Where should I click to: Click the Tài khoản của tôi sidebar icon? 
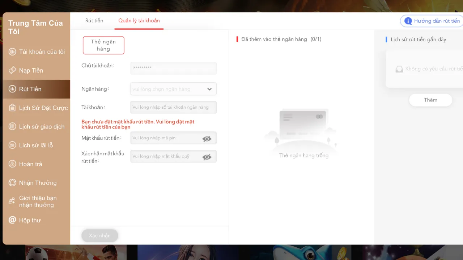coord(12,52)
